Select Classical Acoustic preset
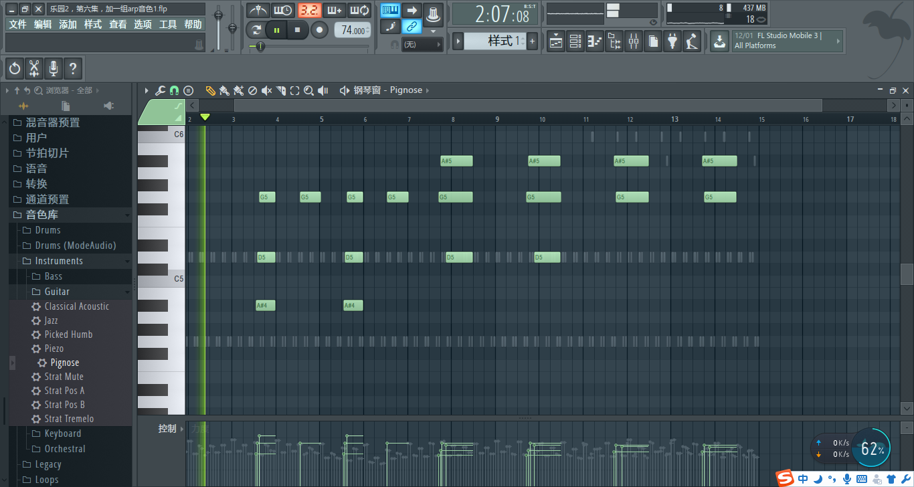The image size is (914, 487). point(77,306)
